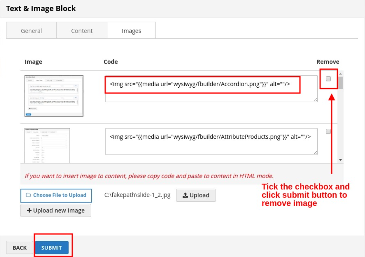365x257 pixels.
Task: Tick Remove checkbox for the Accordion image
Action: pyautogui.click(x=328, y=79)
